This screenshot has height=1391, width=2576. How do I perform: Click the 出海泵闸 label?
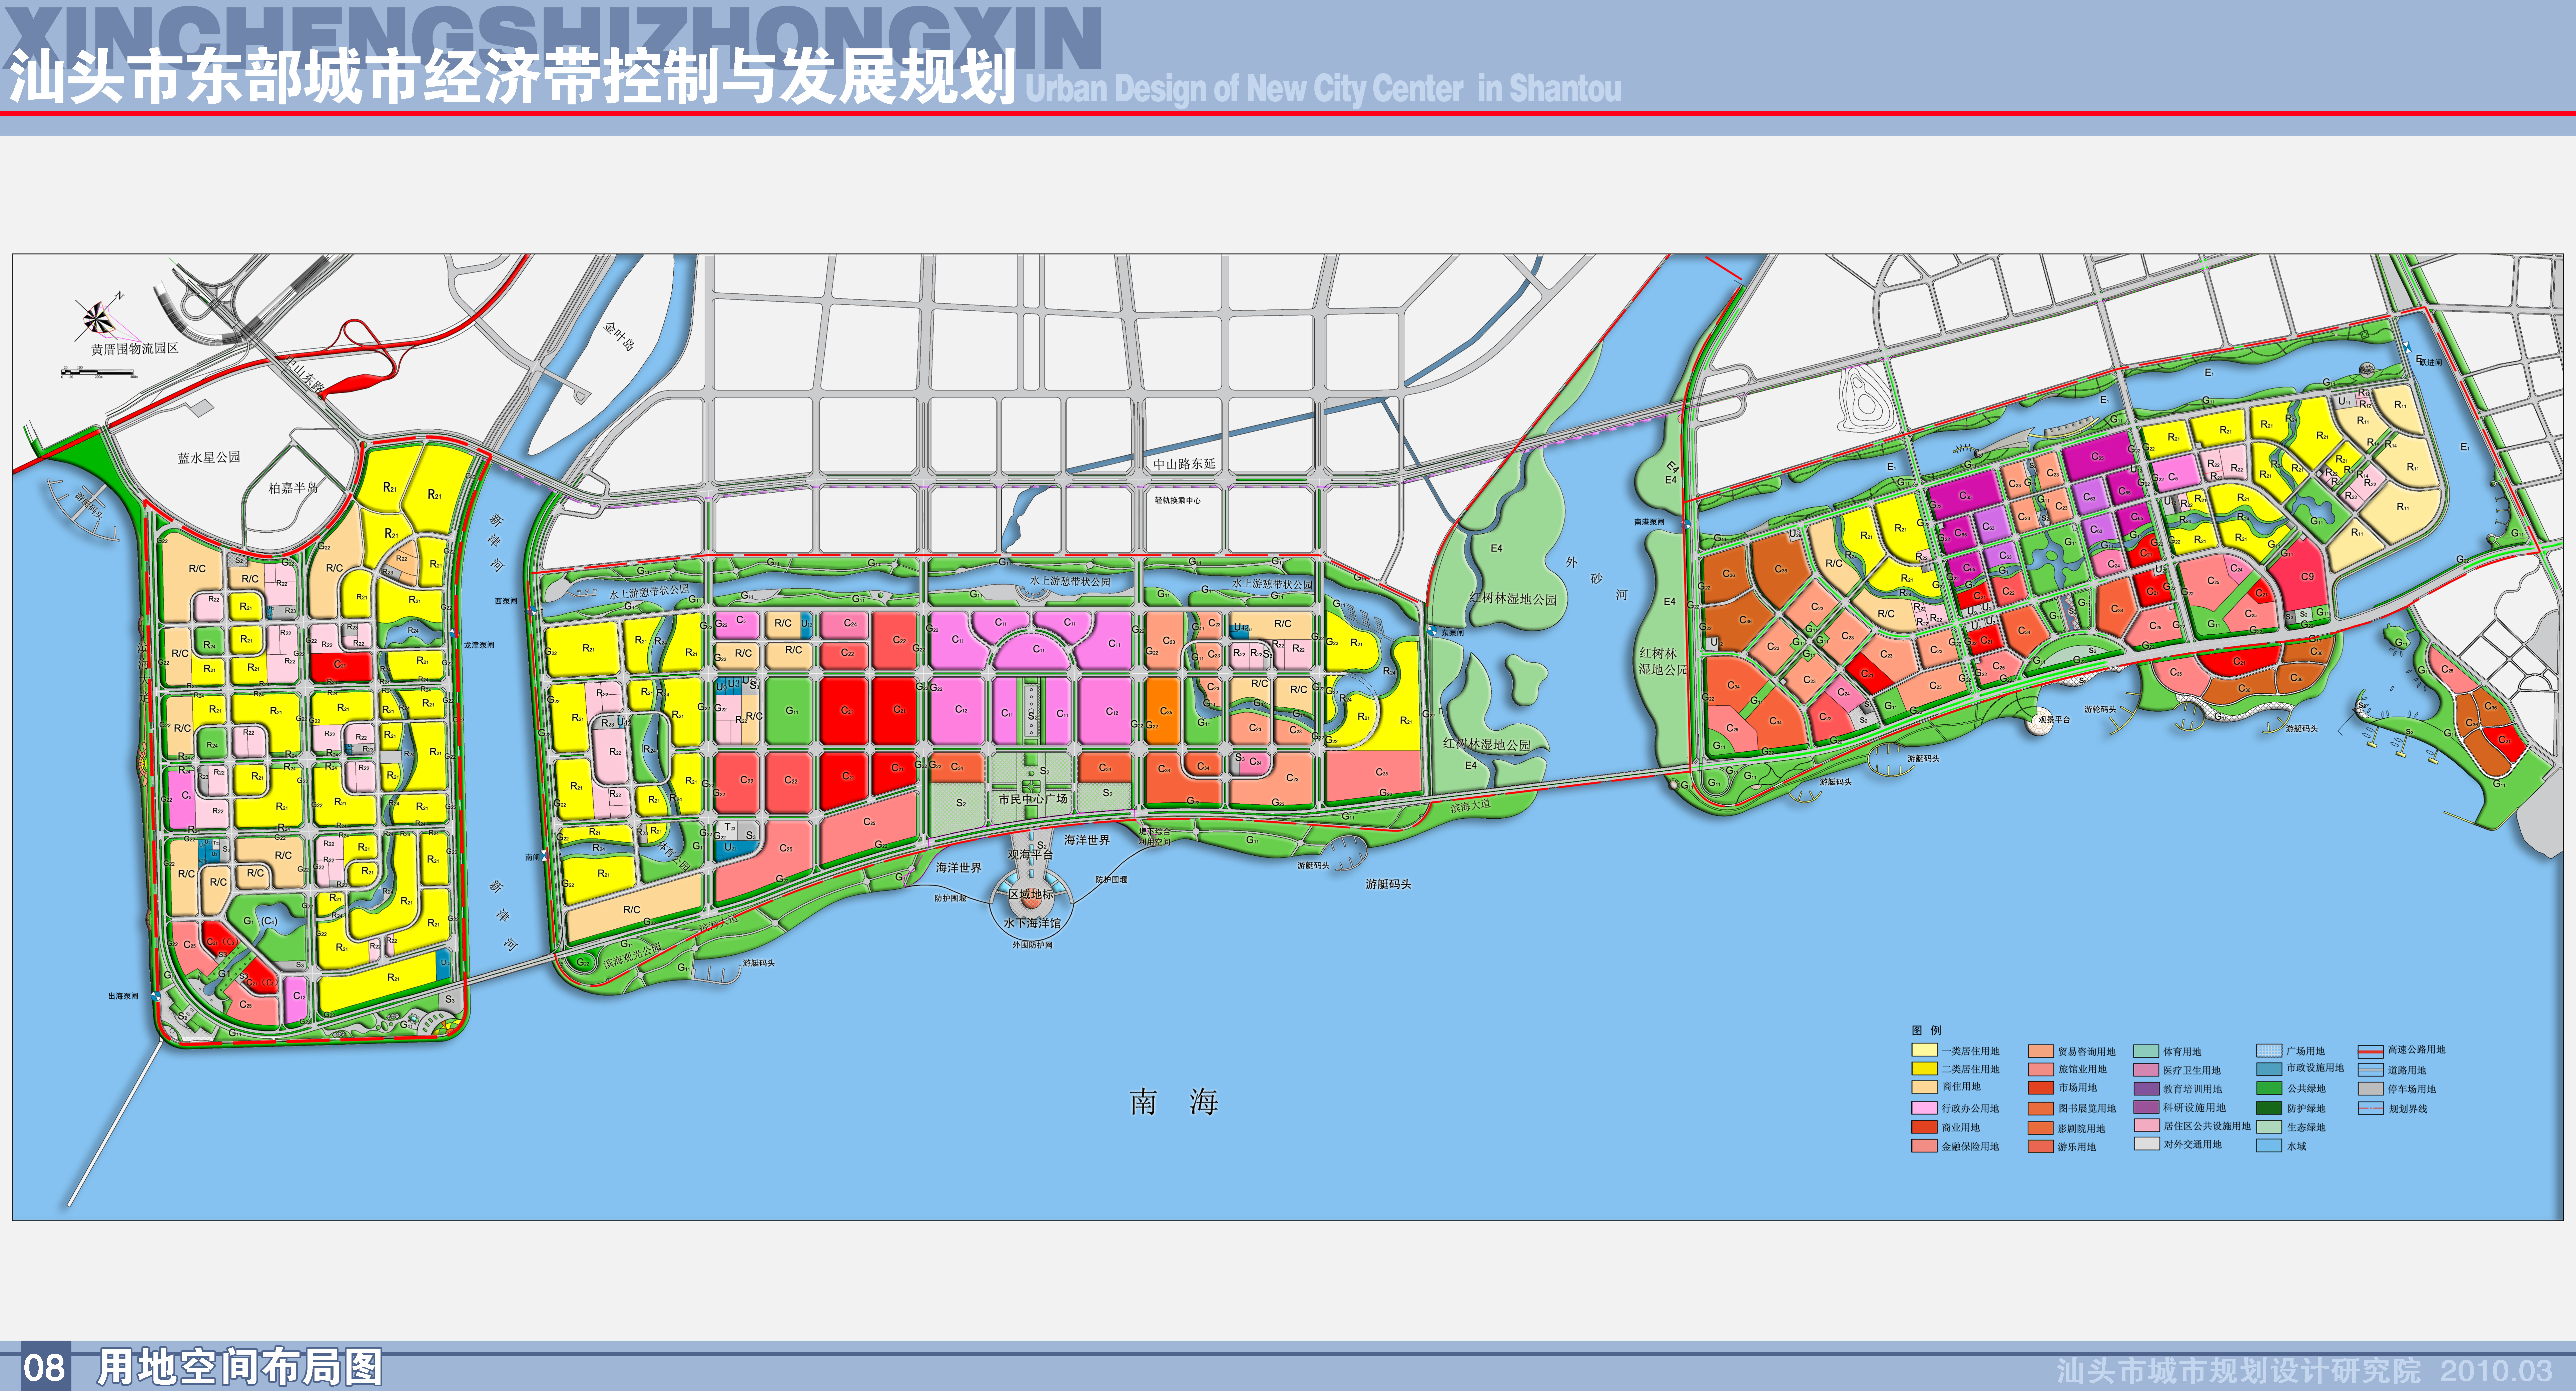pos(123,996)
